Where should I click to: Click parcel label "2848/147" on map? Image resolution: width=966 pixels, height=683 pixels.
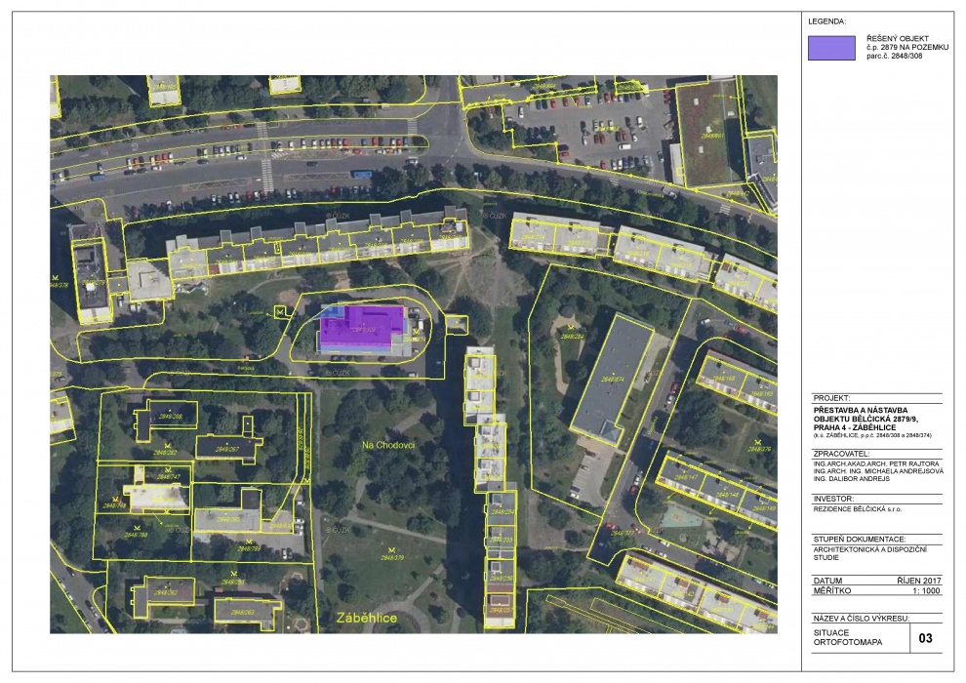[x=686, y=477]
